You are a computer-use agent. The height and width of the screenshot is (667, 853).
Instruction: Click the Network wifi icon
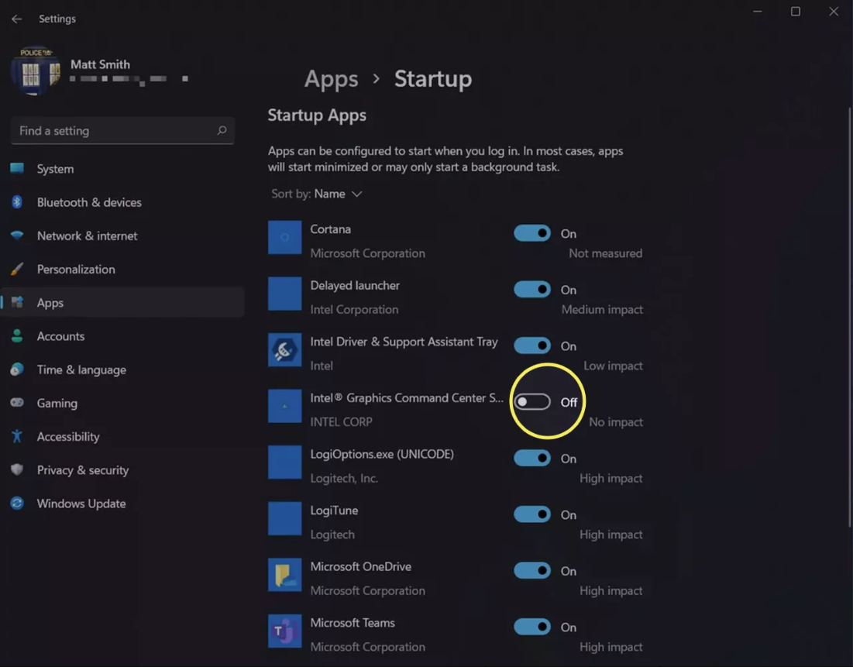17,236
